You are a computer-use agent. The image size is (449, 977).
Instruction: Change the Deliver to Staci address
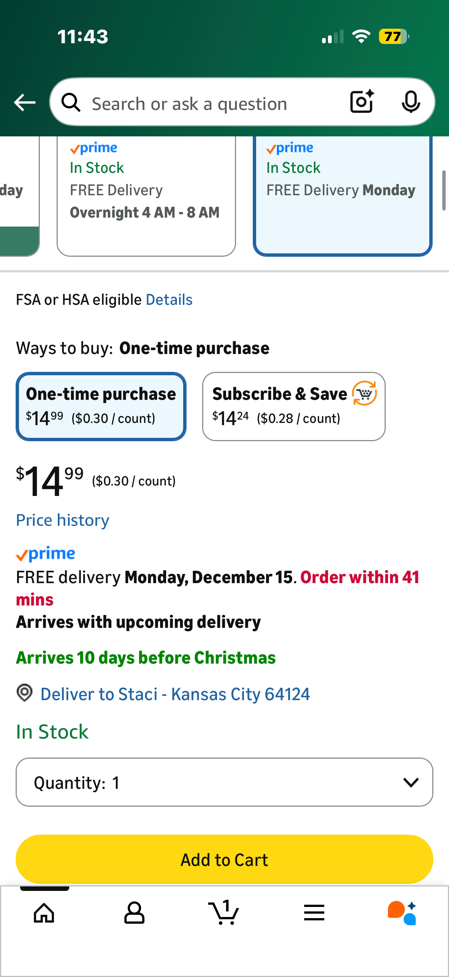click(x=175, y=694)
